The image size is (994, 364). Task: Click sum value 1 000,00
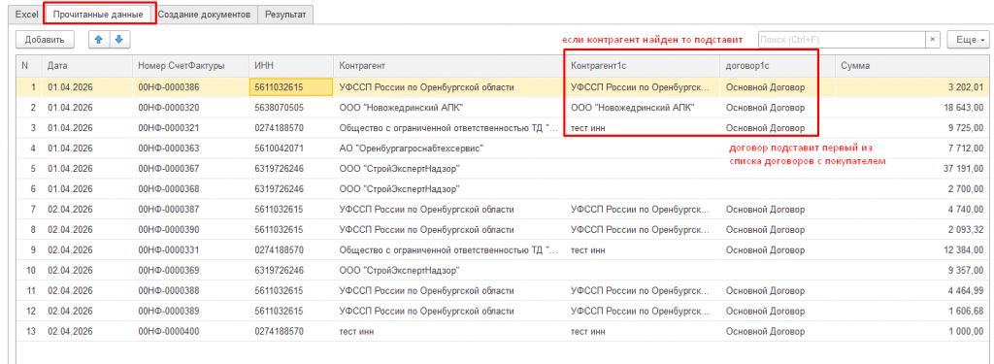966,331
